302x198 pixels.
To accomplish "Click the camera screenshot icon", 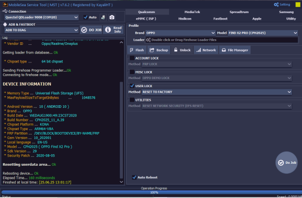I will click(x=112, y=17).
